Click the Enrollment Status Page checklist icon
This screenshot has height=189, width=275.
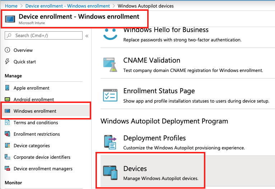coord(110,95)
